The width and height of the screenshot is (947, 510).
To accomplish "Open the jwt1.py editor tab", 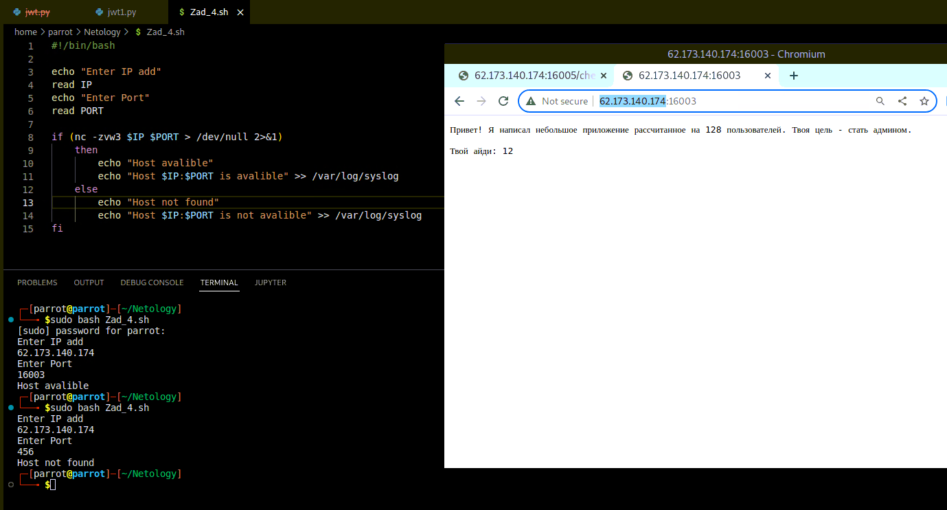I will click(x=122, y=12).
